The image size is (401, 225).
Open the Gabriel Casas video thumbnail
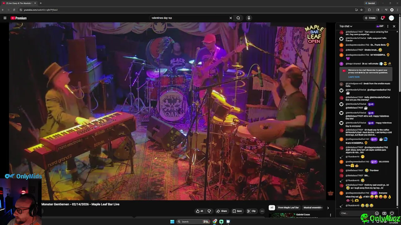[282, 215]
